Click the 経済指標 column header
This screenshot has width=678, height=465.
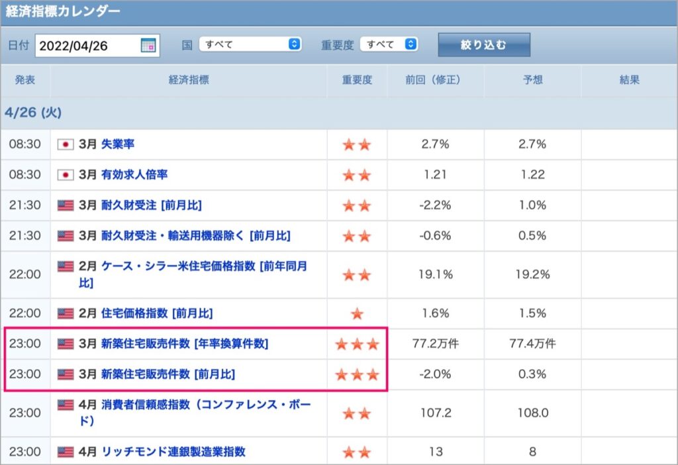[189, 79]
